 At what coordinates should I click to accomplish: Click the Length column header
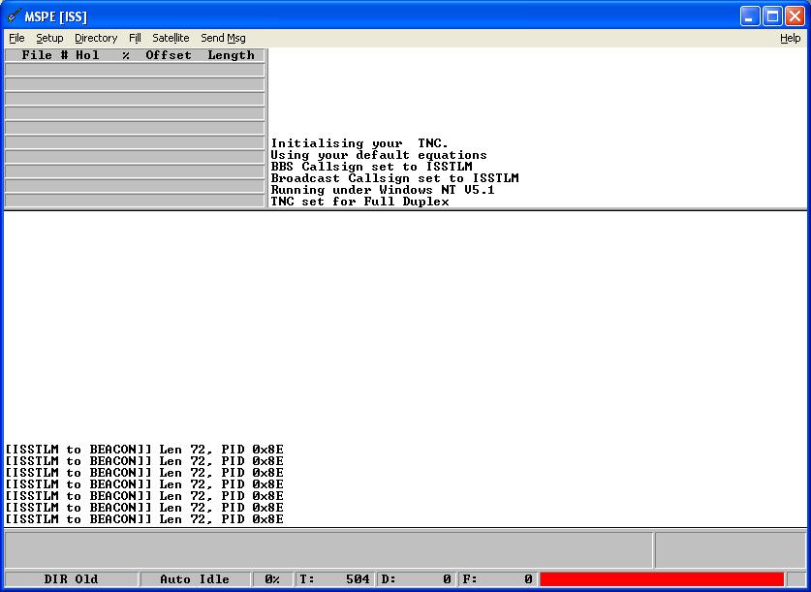click(231, 55)
